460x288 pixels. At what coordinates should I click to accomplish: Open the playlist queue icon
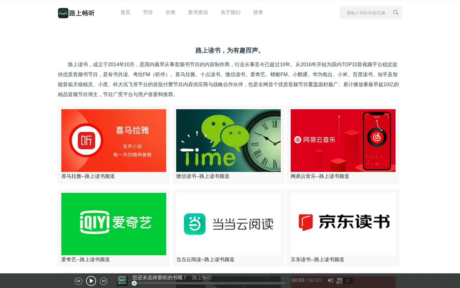coord(340,281)
